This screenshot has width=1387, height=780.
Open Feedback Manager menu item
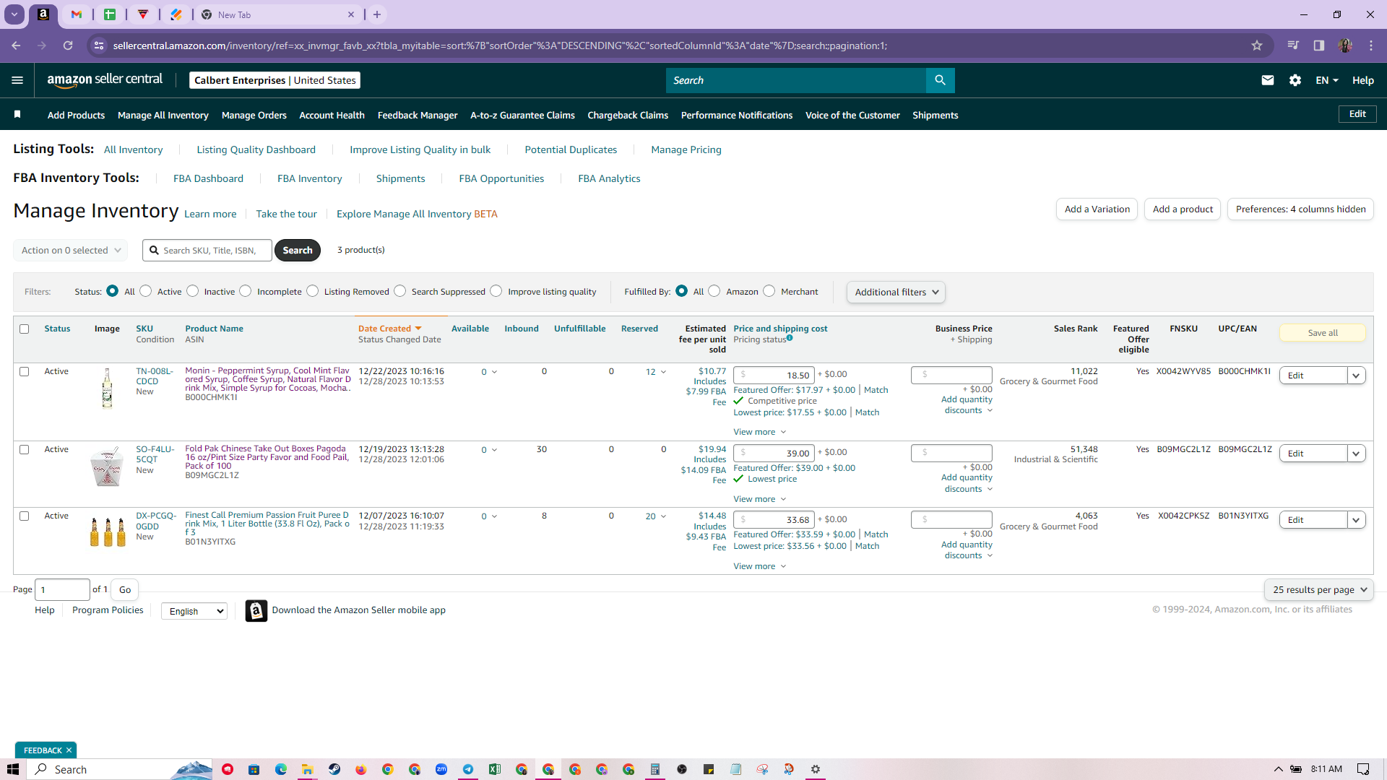[x=418, y=115]
